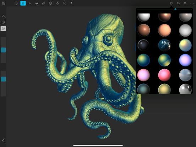
Task: Choose the earth-like dark blue material sphere
Action: [x=164, y=45]
